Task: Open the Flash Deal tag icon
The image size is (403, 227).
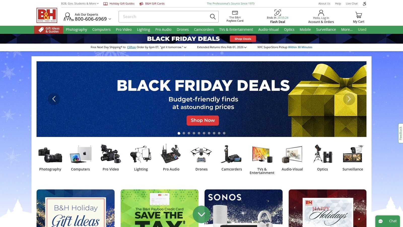Action: pyautogui.click(x=278, y=13)
